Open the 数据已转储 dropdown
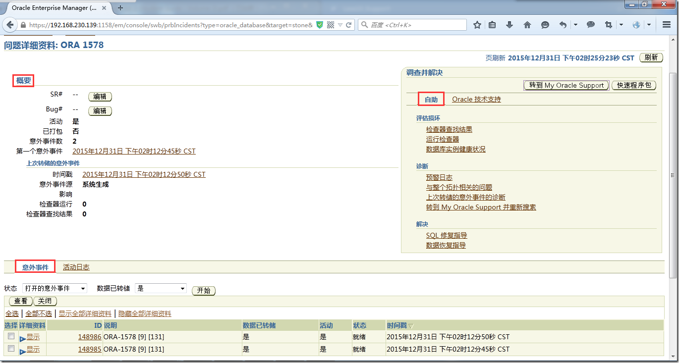The height and width of the screenshot is (363, 679). point(161,288)
